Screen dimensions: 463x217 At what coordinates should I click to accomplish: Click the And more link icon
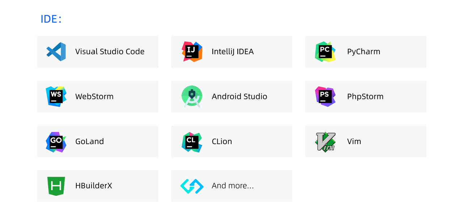pos(192,186)
